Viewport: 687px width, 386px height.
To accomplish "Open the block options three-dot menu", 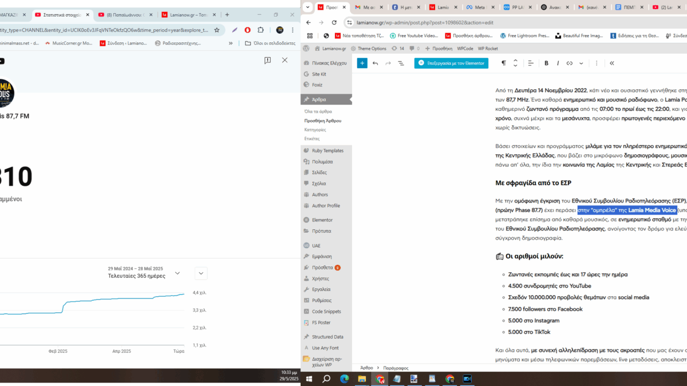I will coord(596,63).
